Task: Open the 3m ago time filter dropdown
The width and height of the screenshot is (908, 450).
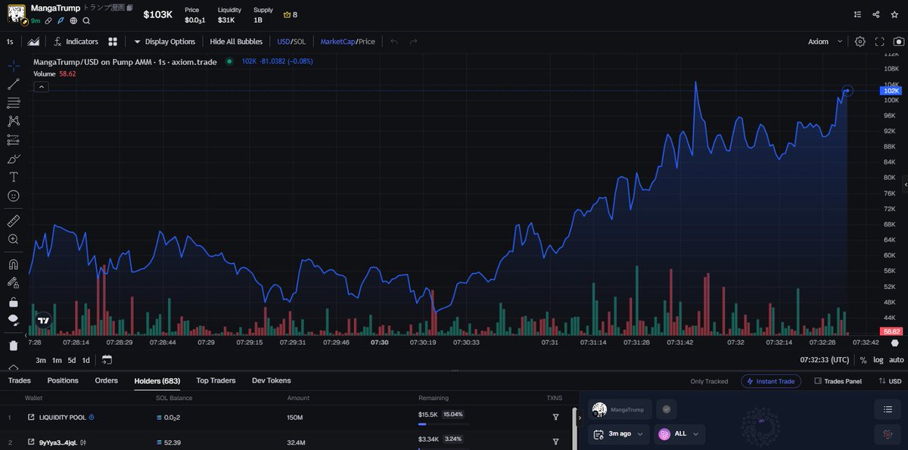Action: point(618,434)
